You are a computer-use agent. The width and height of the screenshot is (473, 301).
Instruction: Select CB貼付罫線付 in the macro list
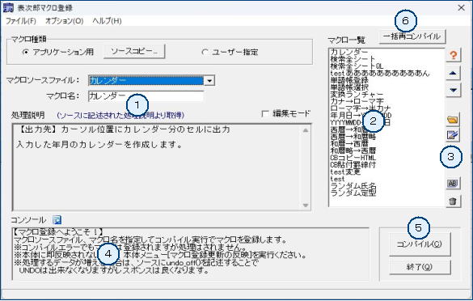coord(353,165)
